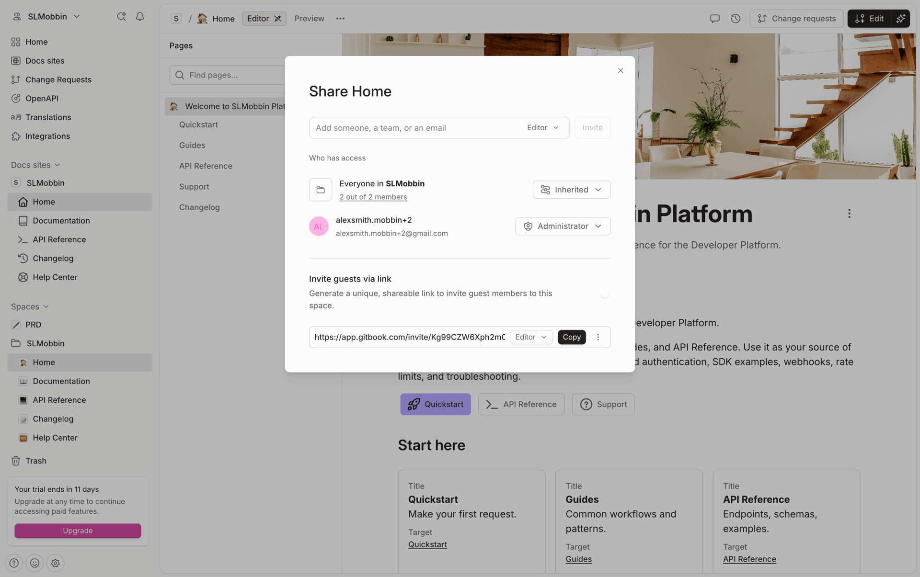Click the S organization breadcrumb icon
The image size is (920, 577).
point(176,19)
